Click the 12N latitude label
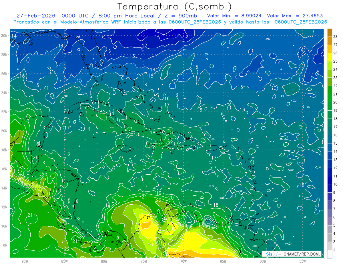Image resolution: width=343 pixels, height=265 pixels. pos(4,207)
